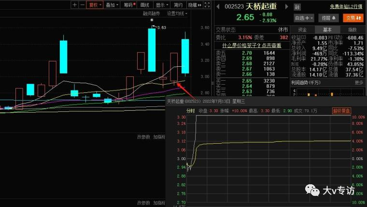Image resolution: width=367 pixels, height=207 pixels.
Task: Open the 复权 adjustment dropdown
Action: coord(95,5)
